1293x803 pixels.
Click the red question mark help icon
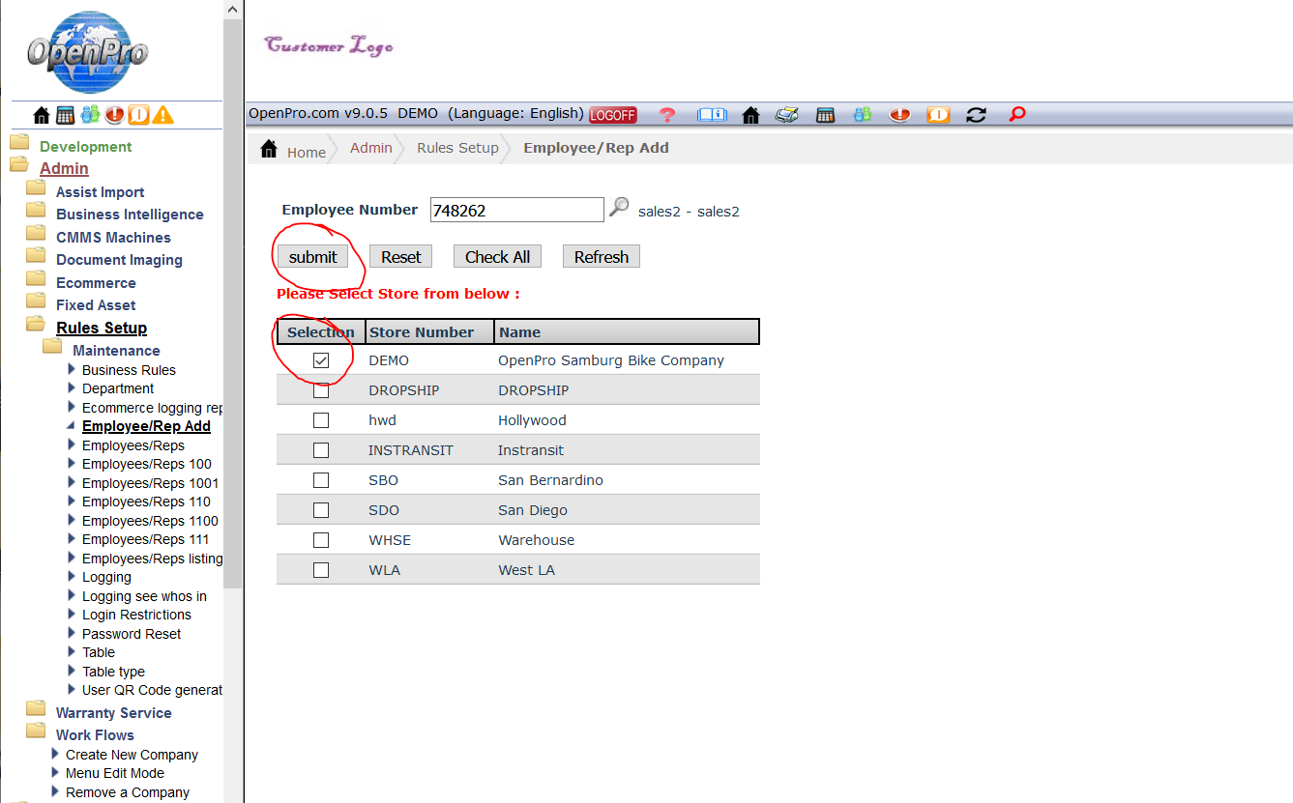667,115
